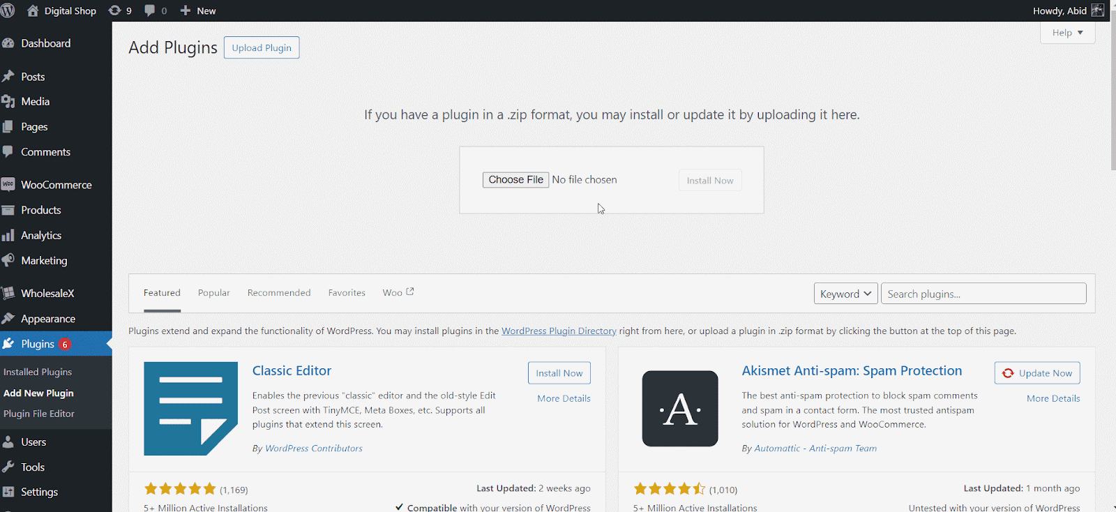
Task: Open Installed Plugins submenu item
Action: point(38,372)
